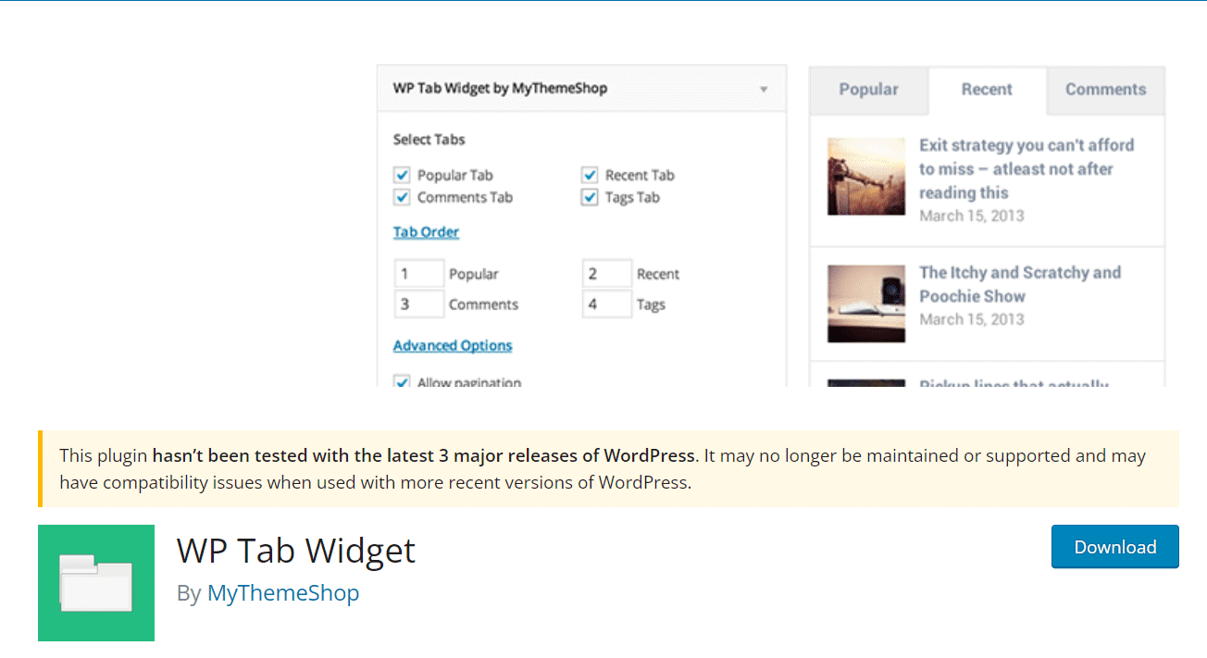
Task: Disable the Recent Tab checkbox
Action: [x=590, y=175]
